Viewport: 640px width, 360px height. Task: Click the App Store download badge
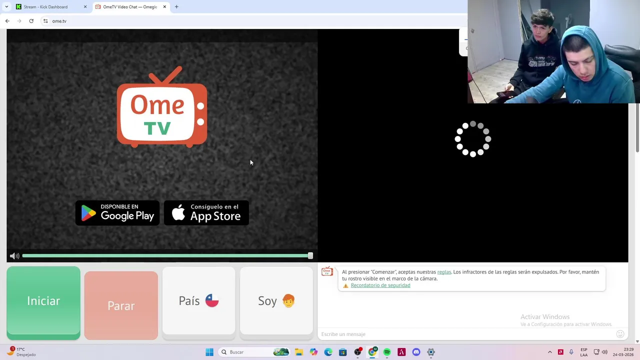(206, 213)
